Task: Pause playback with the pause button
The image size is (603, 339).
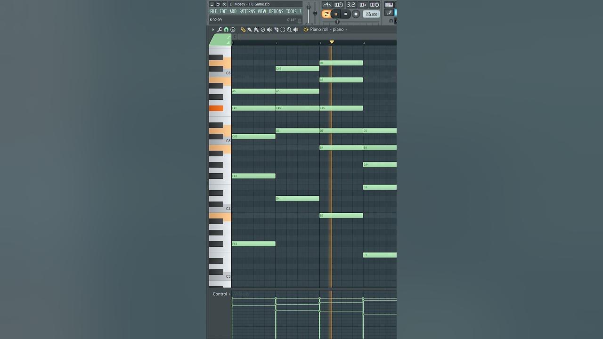Action: click(336, 14)
